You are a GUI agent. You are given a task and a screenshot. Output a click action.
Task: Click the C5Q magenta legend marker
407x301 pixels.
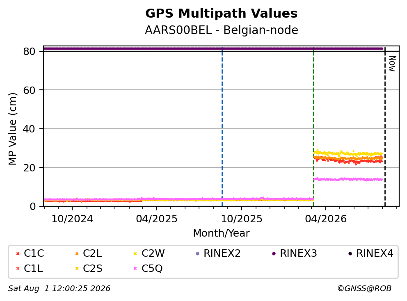[x=135, y=269]
